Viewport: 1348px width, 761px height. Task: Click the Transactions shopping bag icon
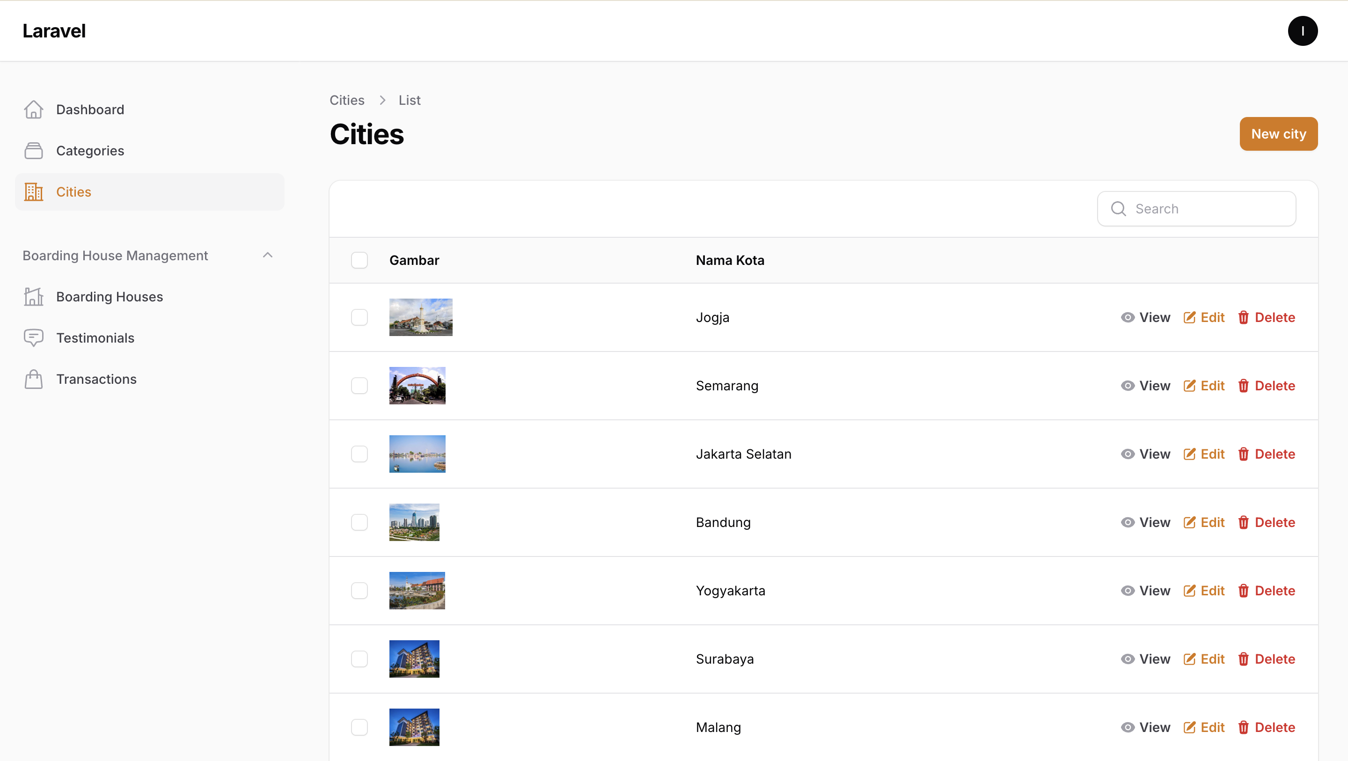coord(34,380)
